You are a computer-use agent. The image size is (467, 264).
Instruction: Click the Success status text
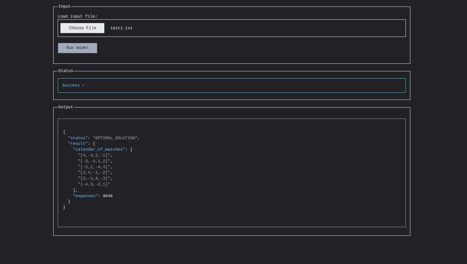pyautogui.click(x=71, y=85)
